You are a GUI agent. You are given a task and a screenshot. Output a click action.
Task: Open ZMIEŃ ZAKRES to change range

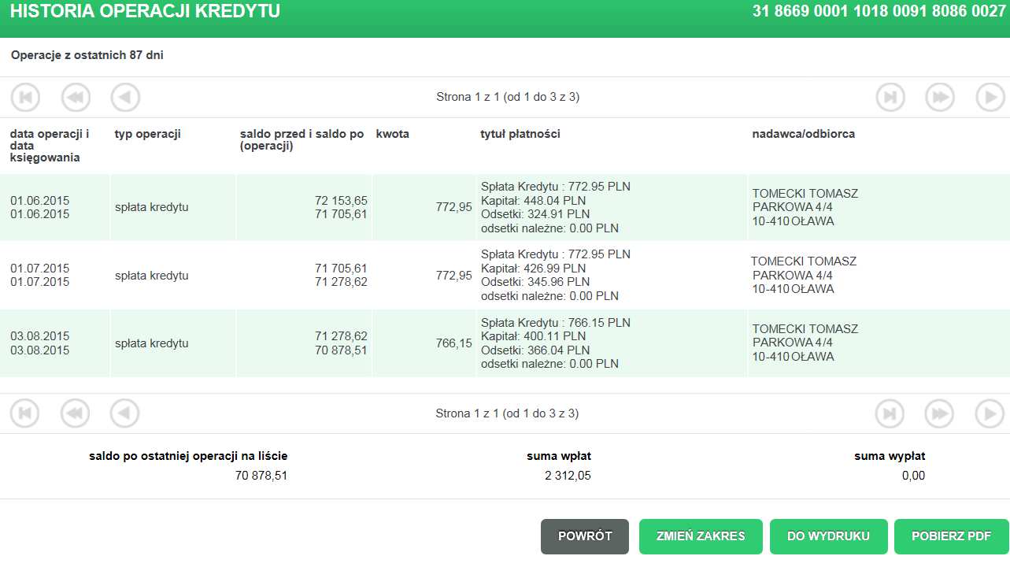[x=701, y=536]
